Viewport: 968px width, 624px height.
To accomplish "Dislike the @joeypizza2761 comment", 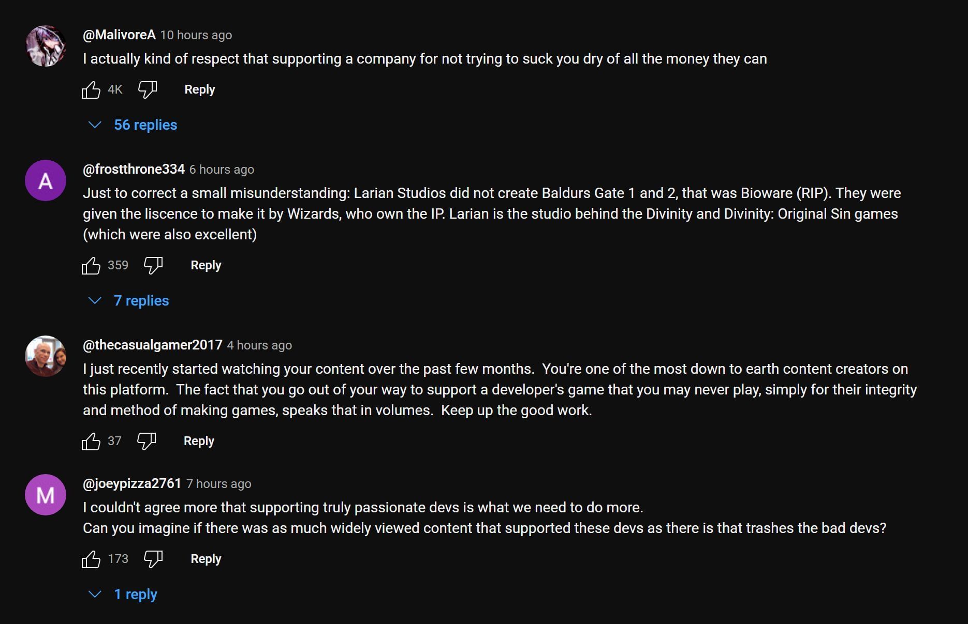I will point(153,559).
